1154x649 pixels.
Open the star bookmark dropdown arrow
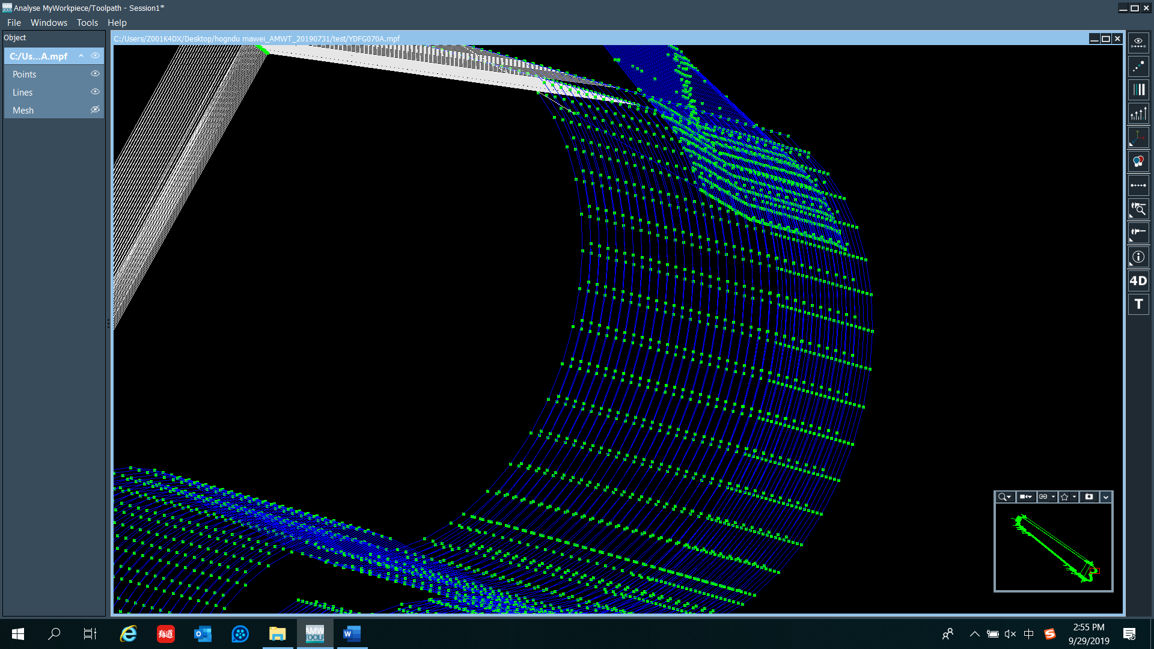(1074, 497)
